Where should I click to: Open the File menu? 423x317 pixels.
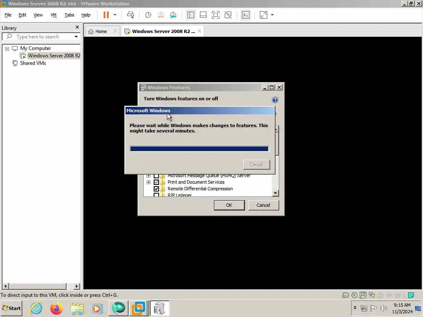pos(8,15)
